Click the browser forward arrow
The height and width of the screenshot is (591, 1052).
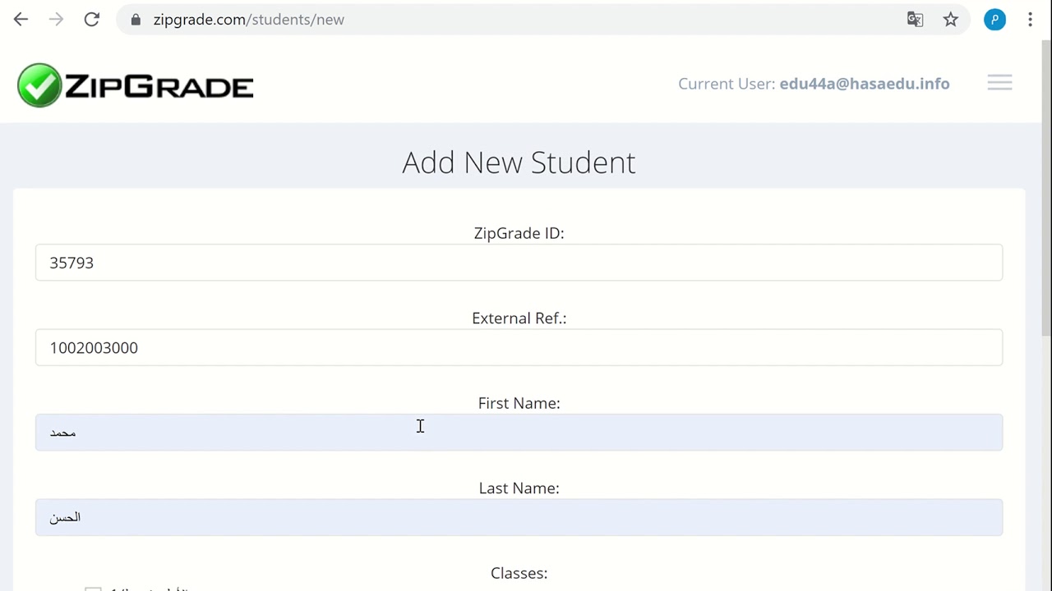tap(56, 20)
